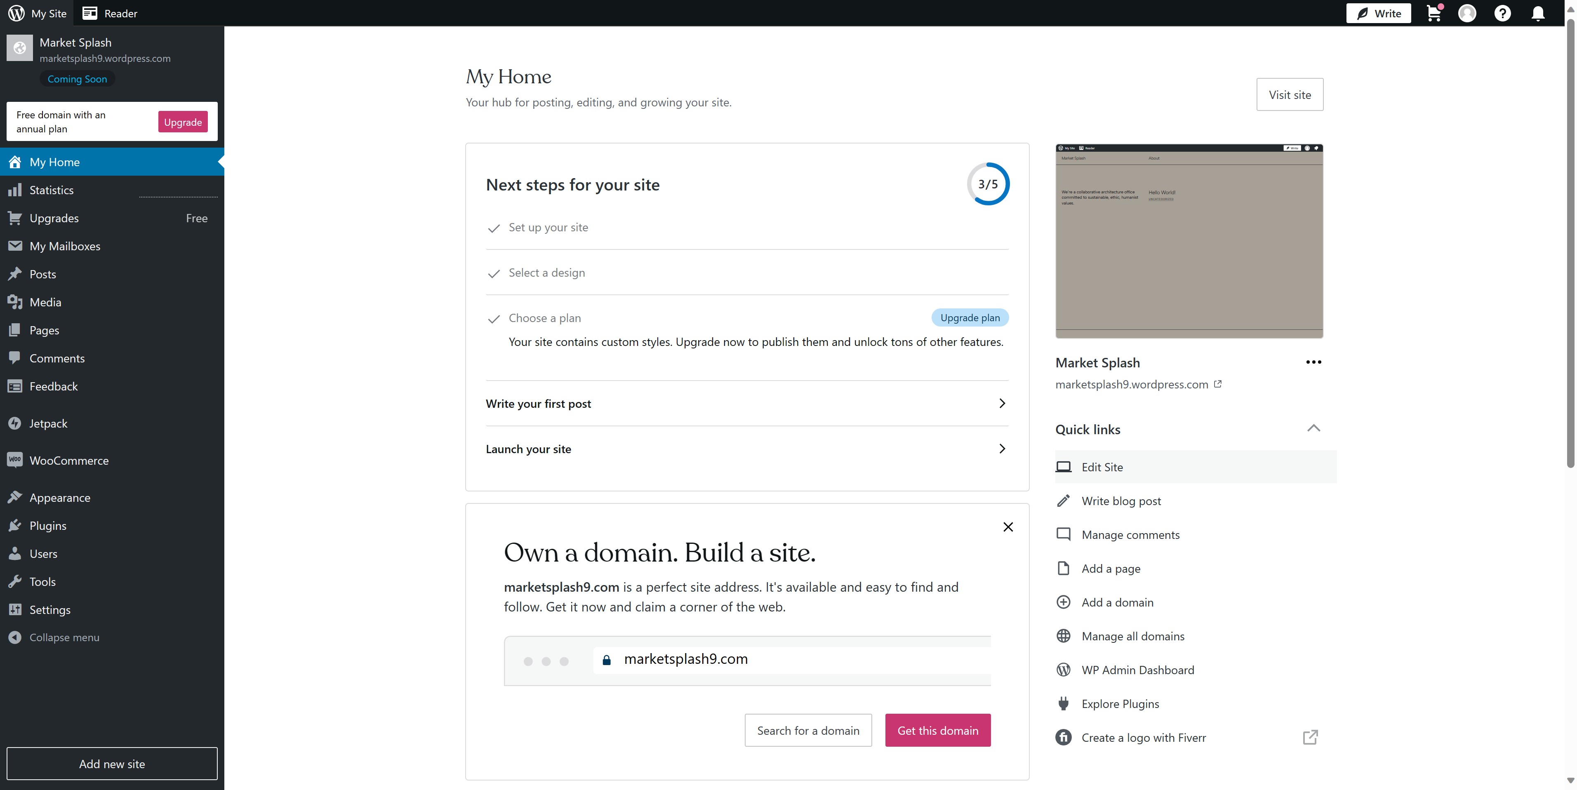
Task: Open the Reader tab
Action: (x=110, y=14)
